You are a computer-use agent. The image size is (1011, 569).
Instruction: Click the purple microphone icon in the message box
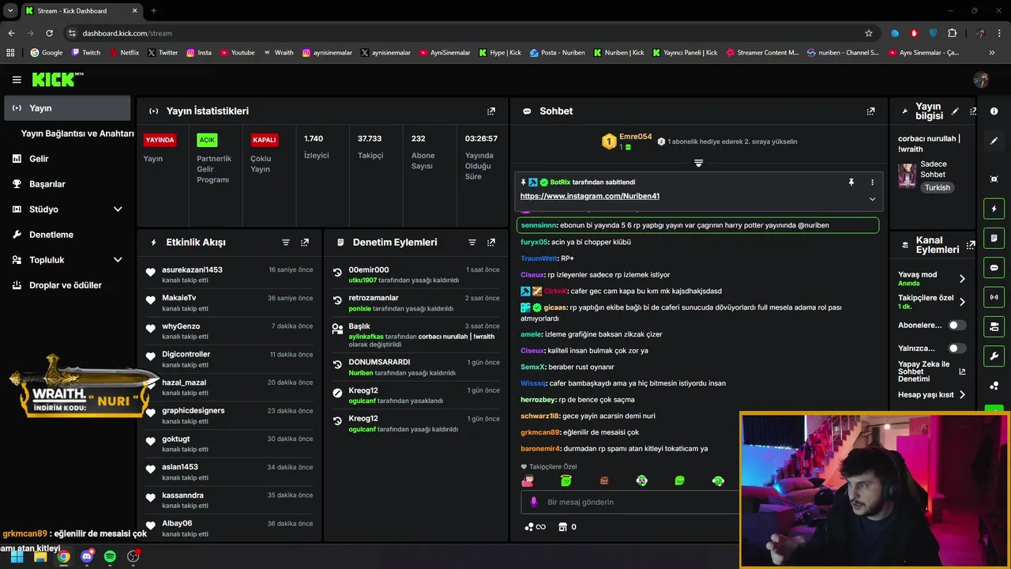coord(534,502)
